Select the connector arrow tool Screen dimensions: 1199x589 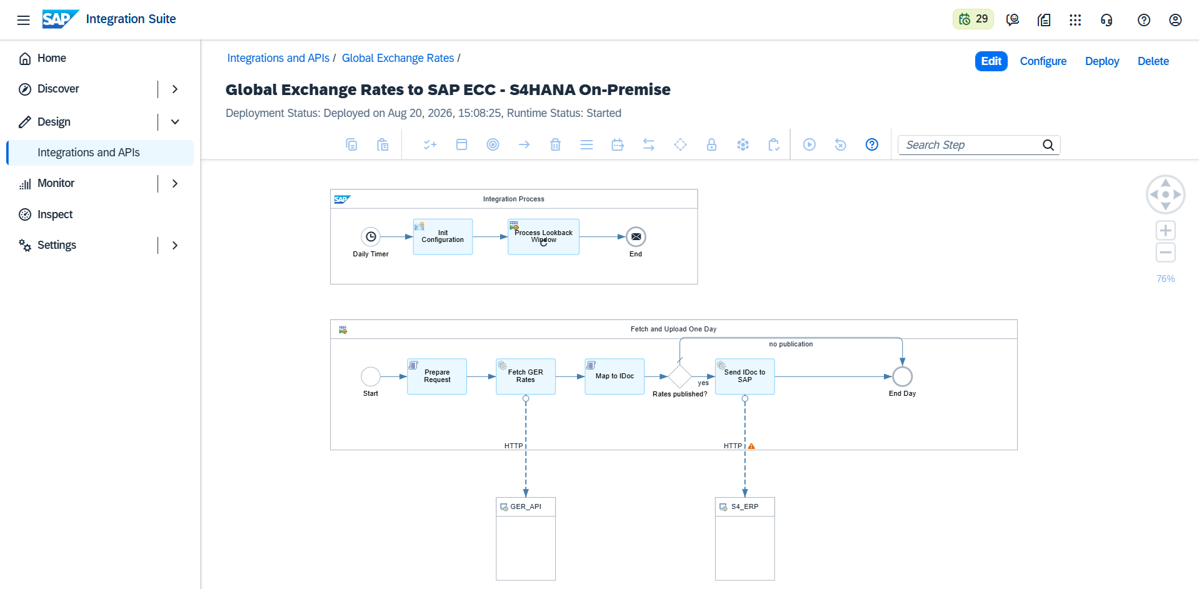click(524, 144)
